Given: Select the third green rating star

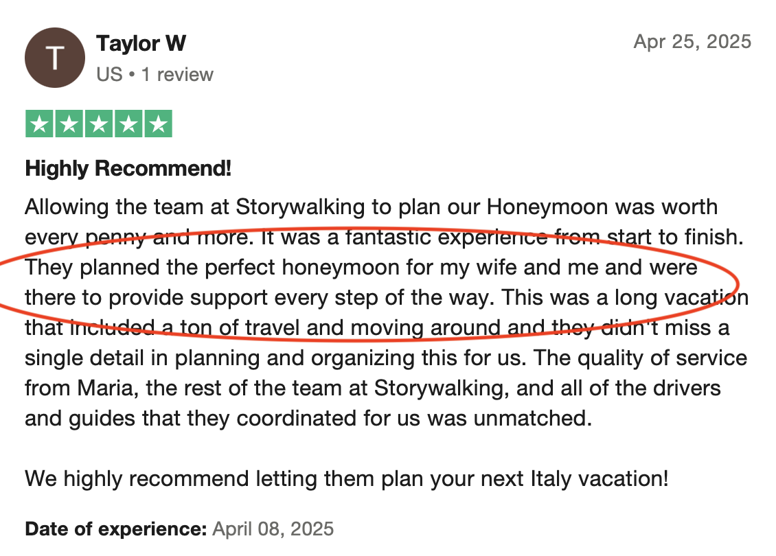Looking at the screenshot, I should [x=99, y=124].
